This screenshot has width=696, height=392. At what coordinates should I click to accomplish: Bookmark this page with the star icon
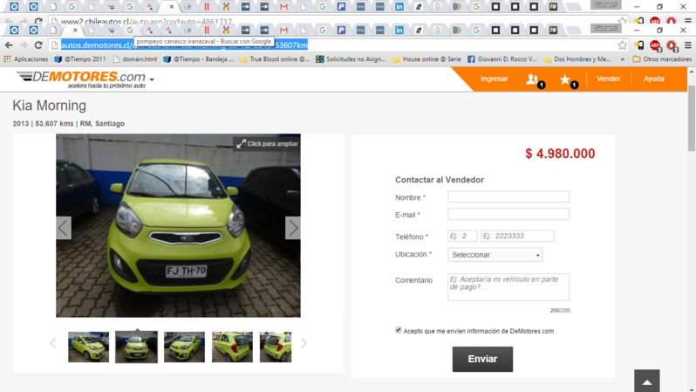623,45
